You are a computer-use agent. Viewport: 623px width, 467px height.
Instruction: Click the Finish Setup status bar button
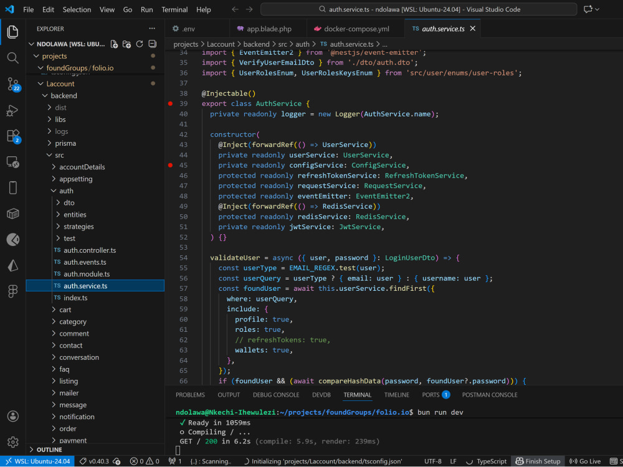tap(538, 461)
